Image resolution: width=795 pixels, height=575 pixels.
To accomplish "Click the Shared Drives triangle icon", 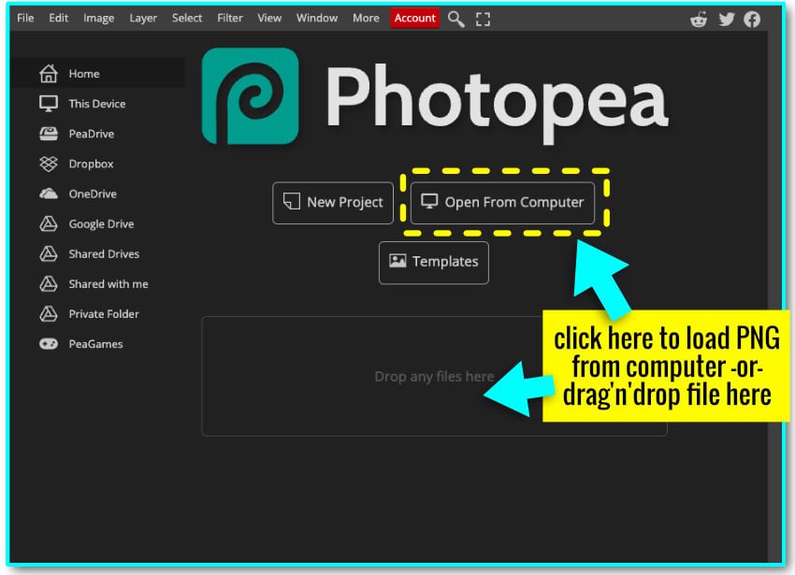I will click(49, 253).
